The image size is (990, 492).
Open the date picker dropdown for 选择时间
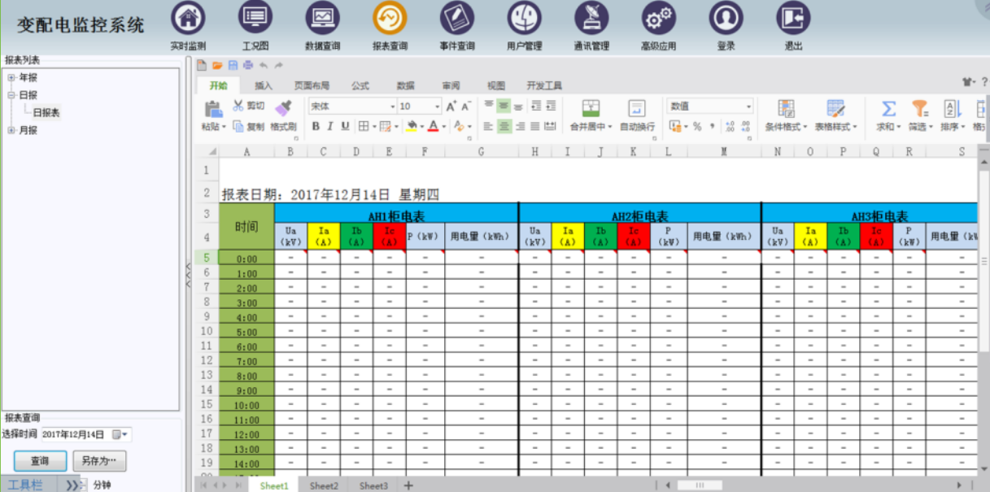120,435
